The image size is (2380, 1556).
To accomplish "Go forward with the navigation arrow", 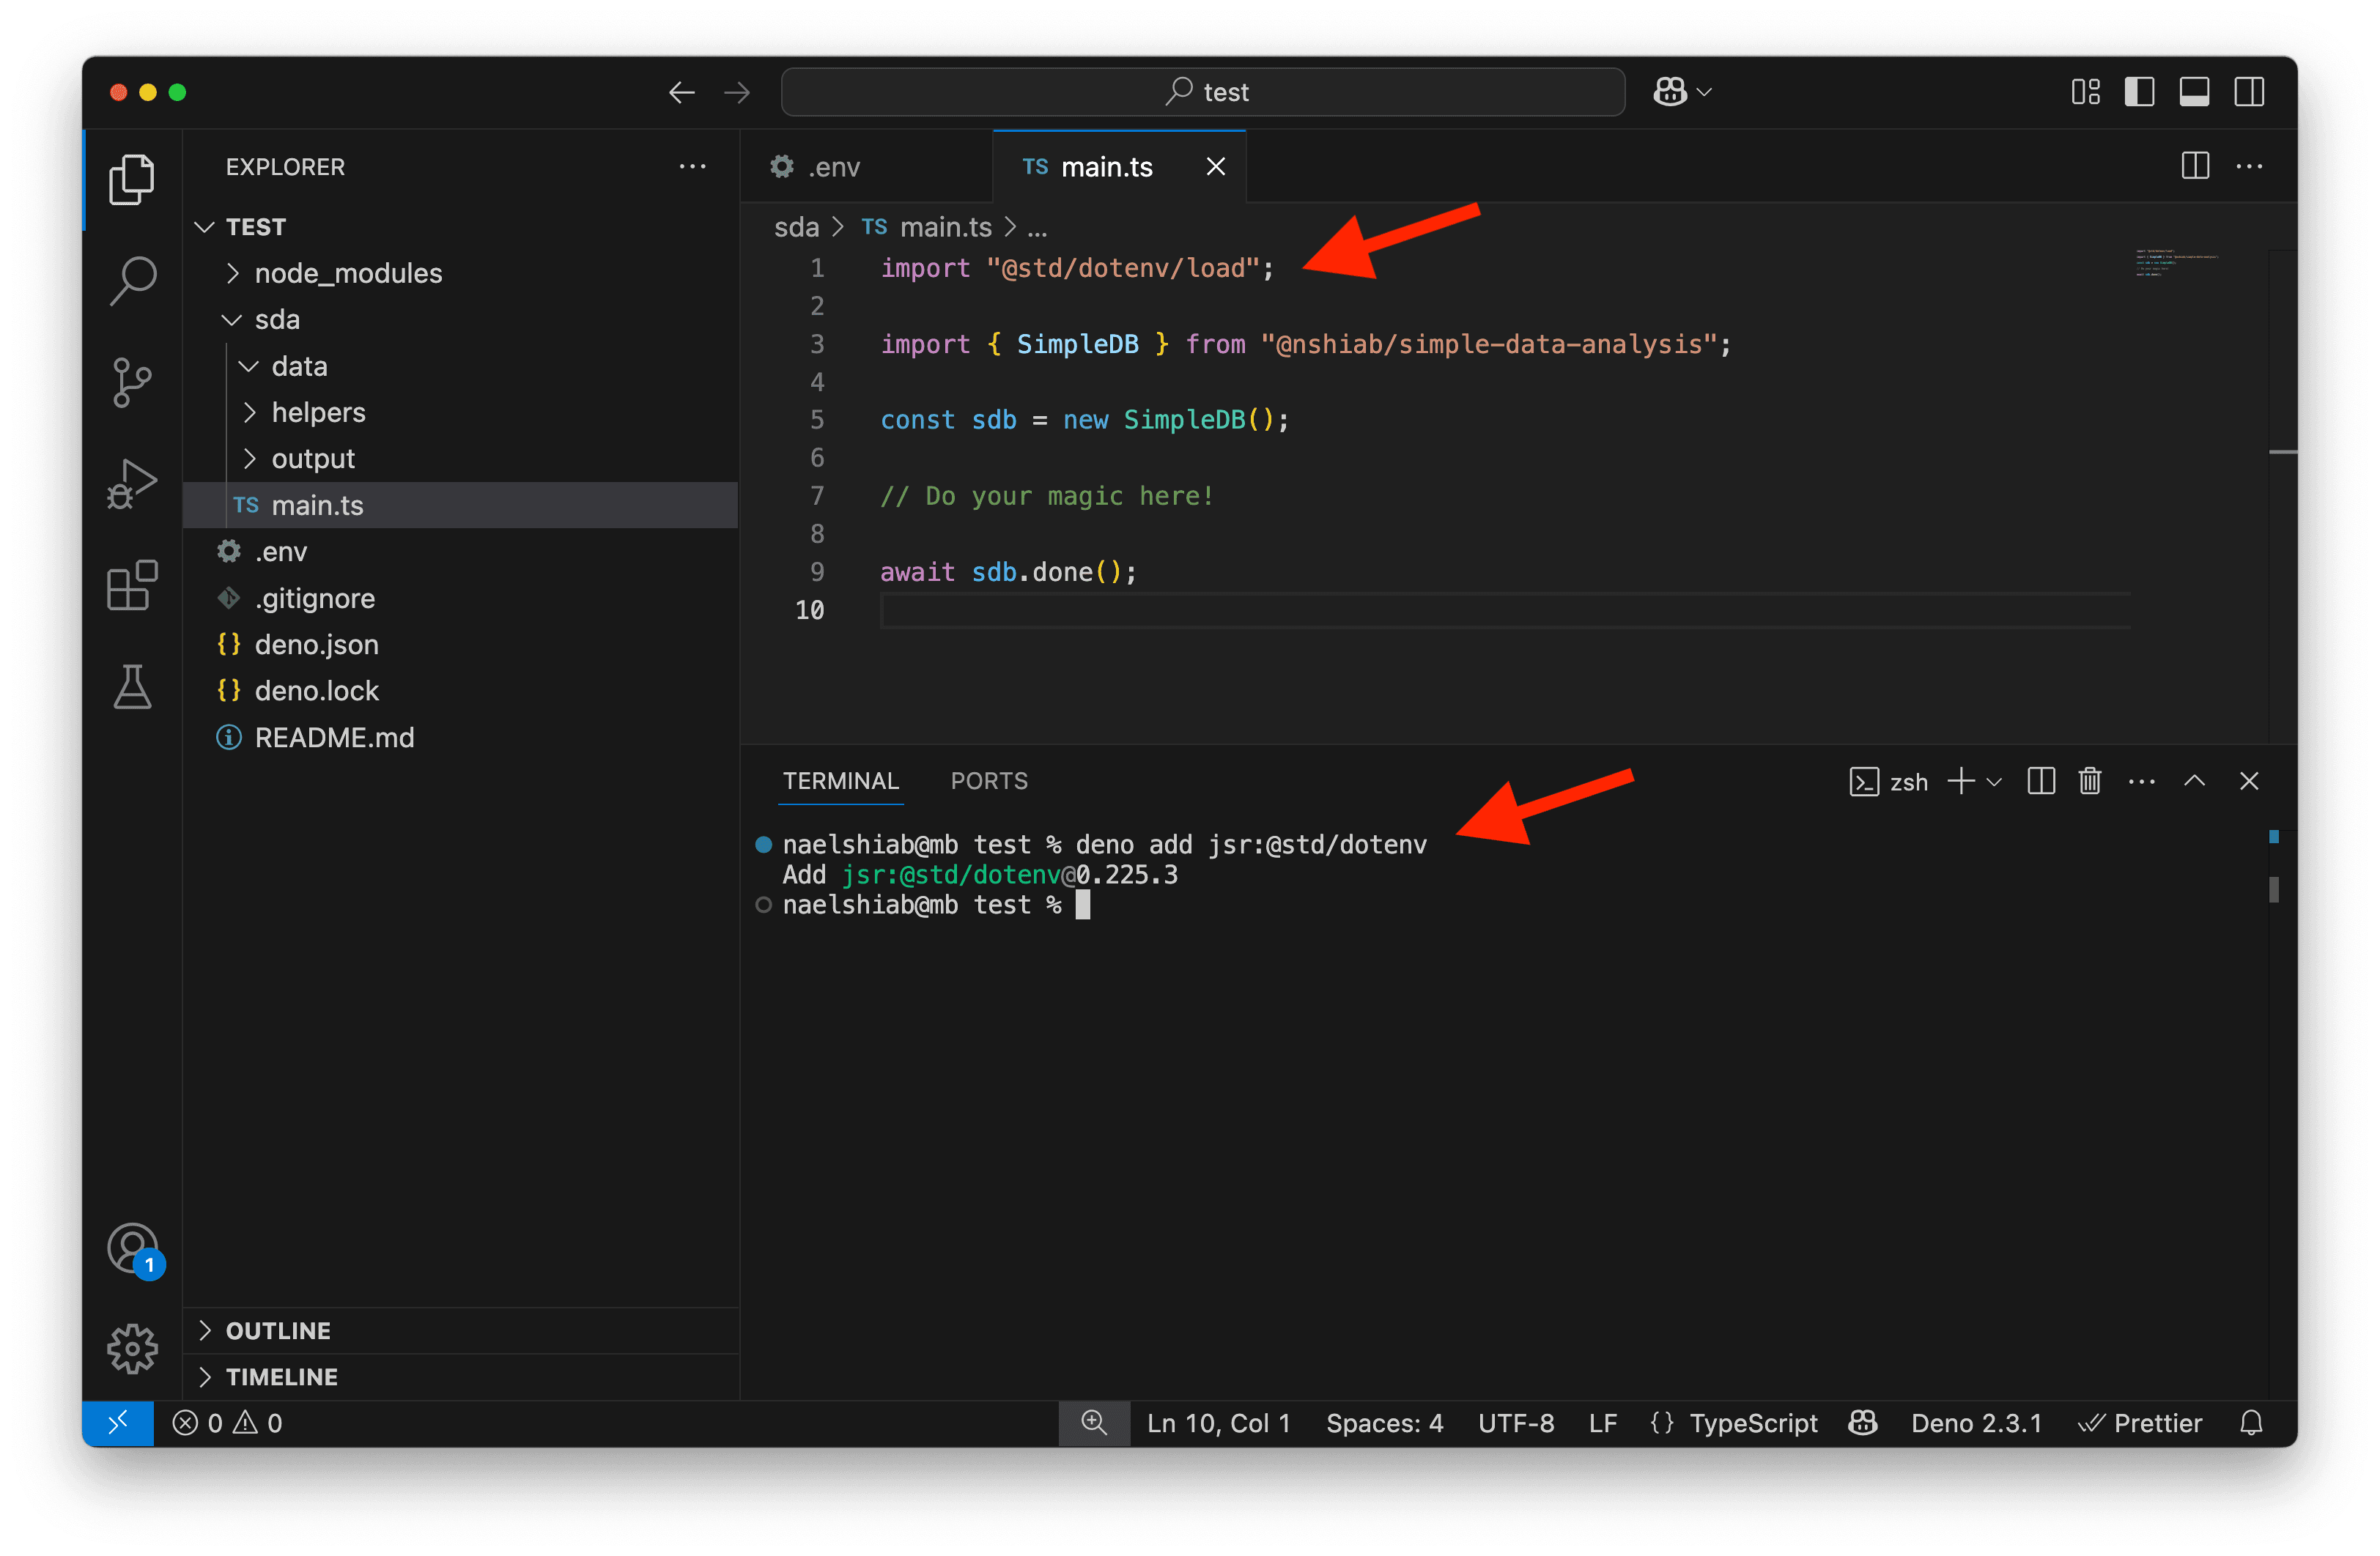I will (737, 93).
